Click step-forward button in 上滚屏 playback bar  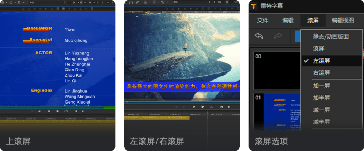tap(49, 111)
